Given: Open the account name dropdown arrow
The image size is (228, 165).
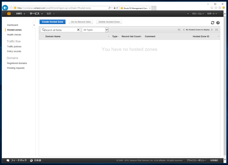Looking at the screenshot, I should point(188,14).
